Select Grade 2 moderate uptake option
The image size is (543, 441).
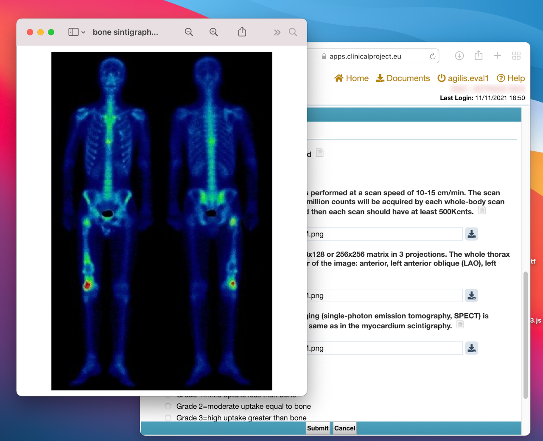(168, 406)
